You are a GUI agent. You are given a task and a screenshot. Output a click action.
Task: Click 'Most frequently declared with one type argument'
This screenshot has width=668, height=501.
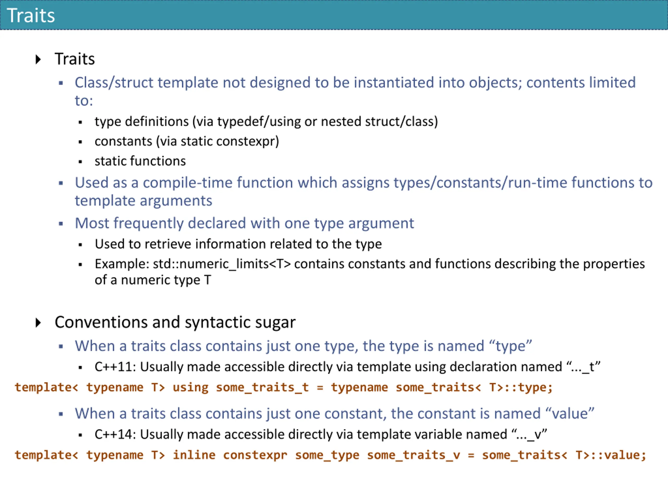[x=244, y=223]
